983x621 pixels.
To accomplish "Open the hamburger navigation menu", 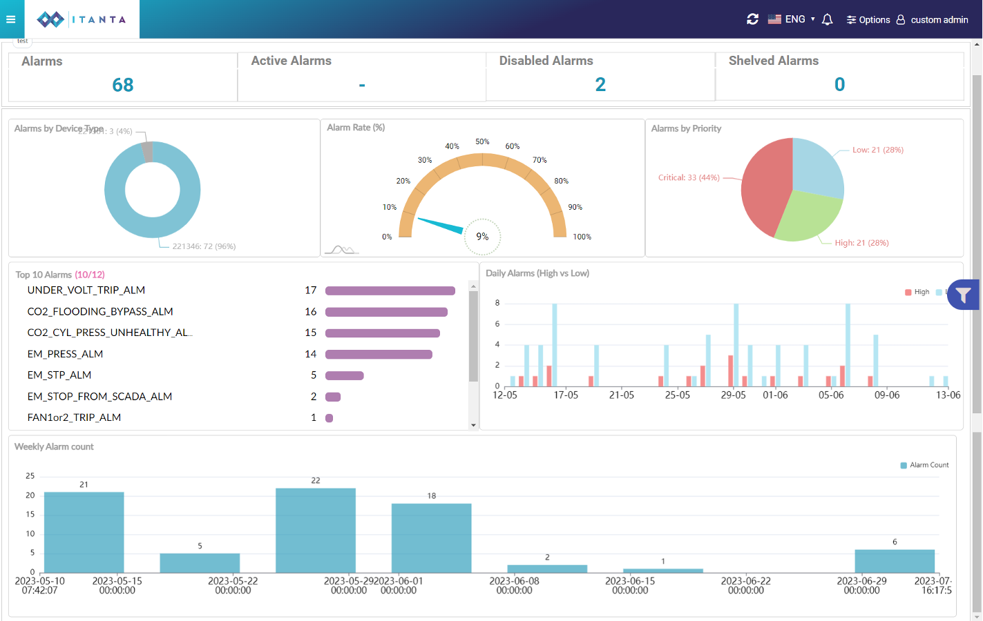I will (x=11, y=19).
